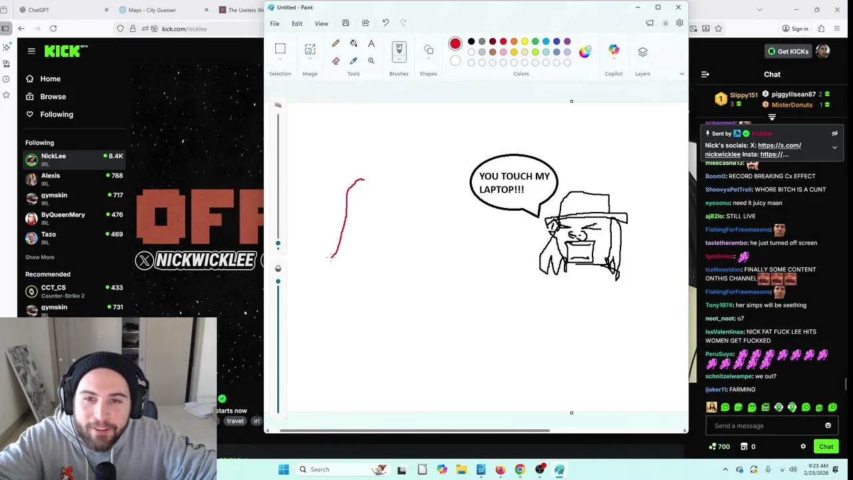Open the File menu in Paint
This screenshot has height=480, width=853.
pyautogui.click(x=275, y=23)
